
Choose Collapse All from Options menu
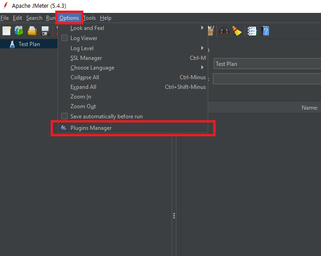pos(133,77)
